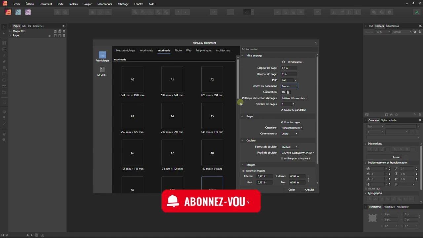Switch to the Architecture tab
This screenshot has width=423, height=238.
[x=223, y=51]
